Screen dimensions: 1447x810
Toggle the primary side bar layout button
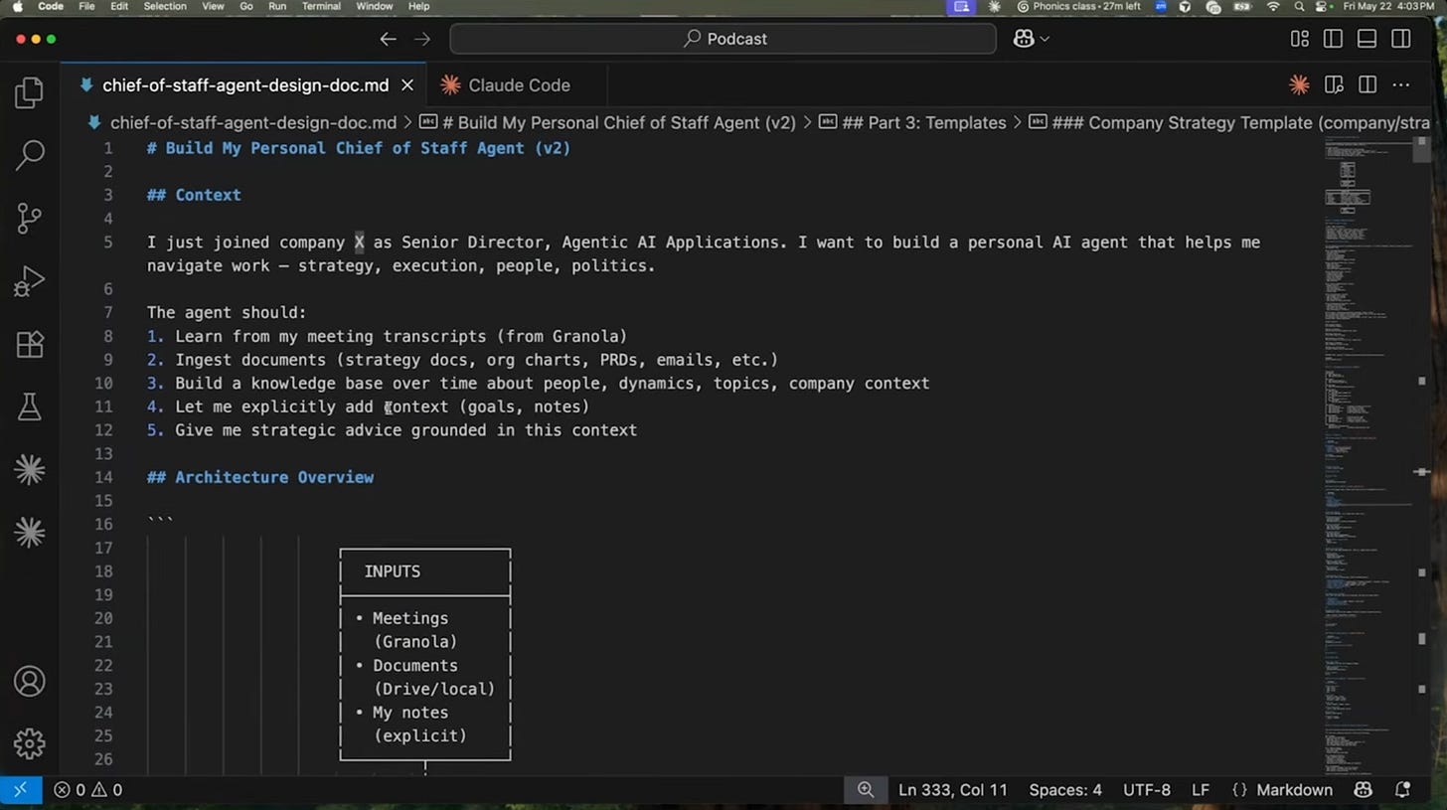point(1333,39)
